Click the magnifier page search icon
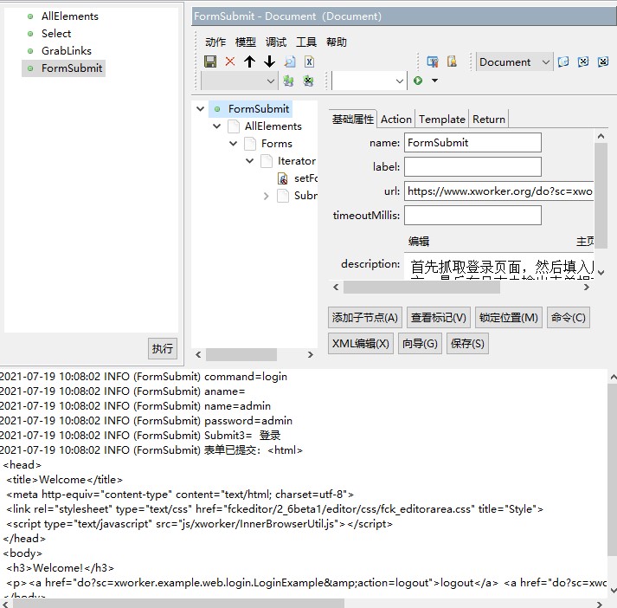The height and width of the screenshot is (608, 617). pyautogui.click(x=290, y=61)
